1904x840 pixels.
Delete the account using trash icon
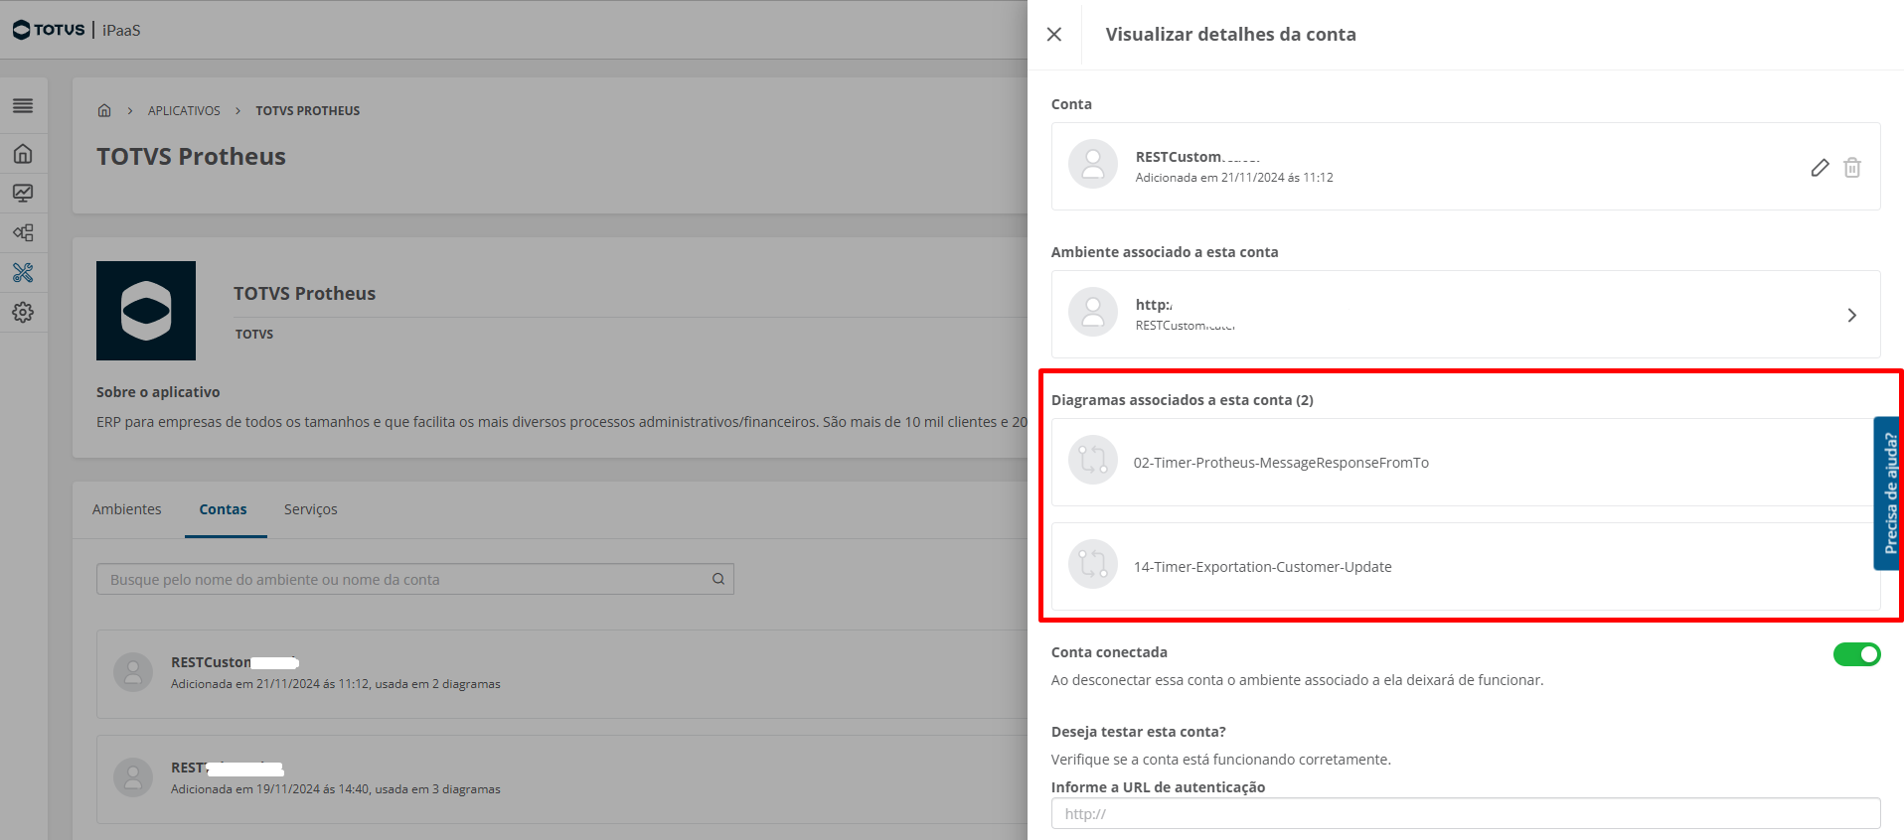pyautogui.click(x=1852, y=168)
